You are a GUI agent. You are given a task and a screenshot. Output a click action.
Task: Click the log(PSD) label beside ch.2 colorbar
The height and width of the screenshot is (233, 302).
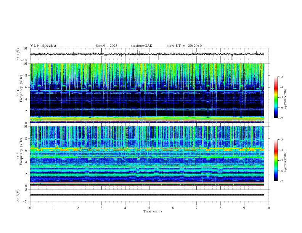pos(285,162)
